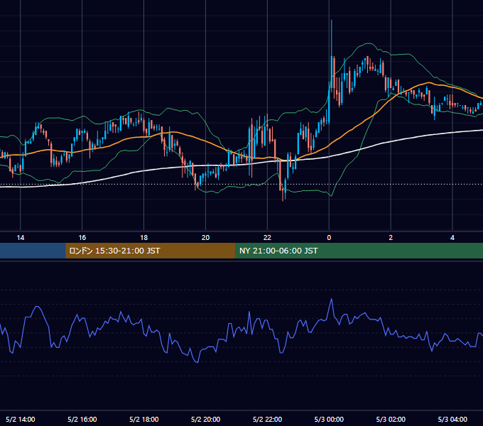Click the 5/2 16:00 time label

coord(82,419)
